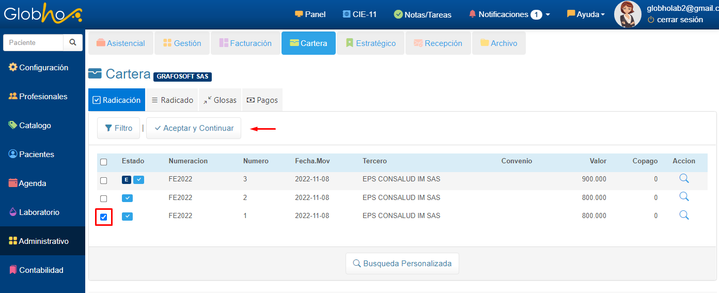View details of invoice number 3
Viewport: 719px width, 293px height.
coord(684,179)
